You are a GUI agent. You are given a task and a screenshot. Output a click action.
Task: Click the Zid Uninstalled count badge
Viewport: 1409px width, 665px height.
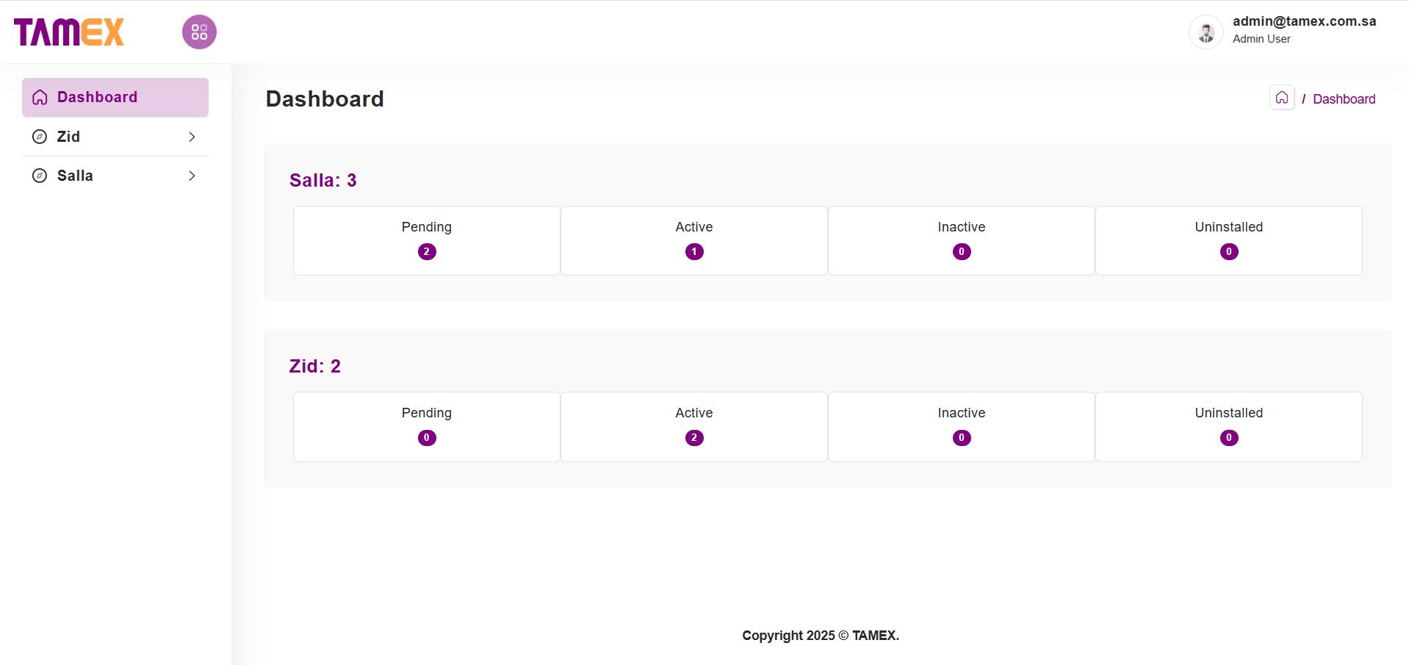1229,438
